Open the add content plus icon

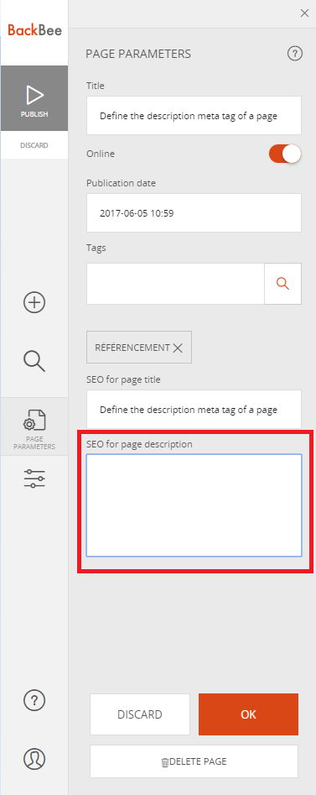(x=34, y=303)
